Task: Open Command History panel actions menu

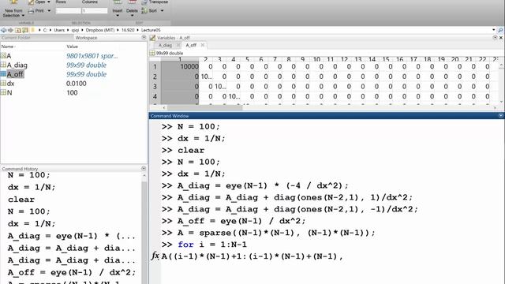Action: click(x=144, y=168)
